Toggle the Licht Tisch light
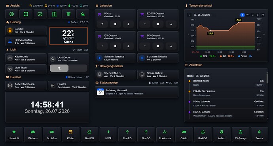The image size is (273, 146). point(26,69)
